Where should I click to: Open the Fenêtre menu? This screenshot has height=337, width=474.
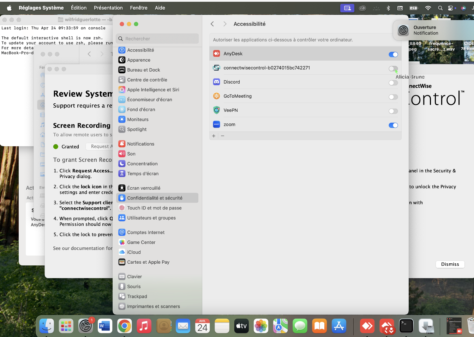tap(139, 8)
